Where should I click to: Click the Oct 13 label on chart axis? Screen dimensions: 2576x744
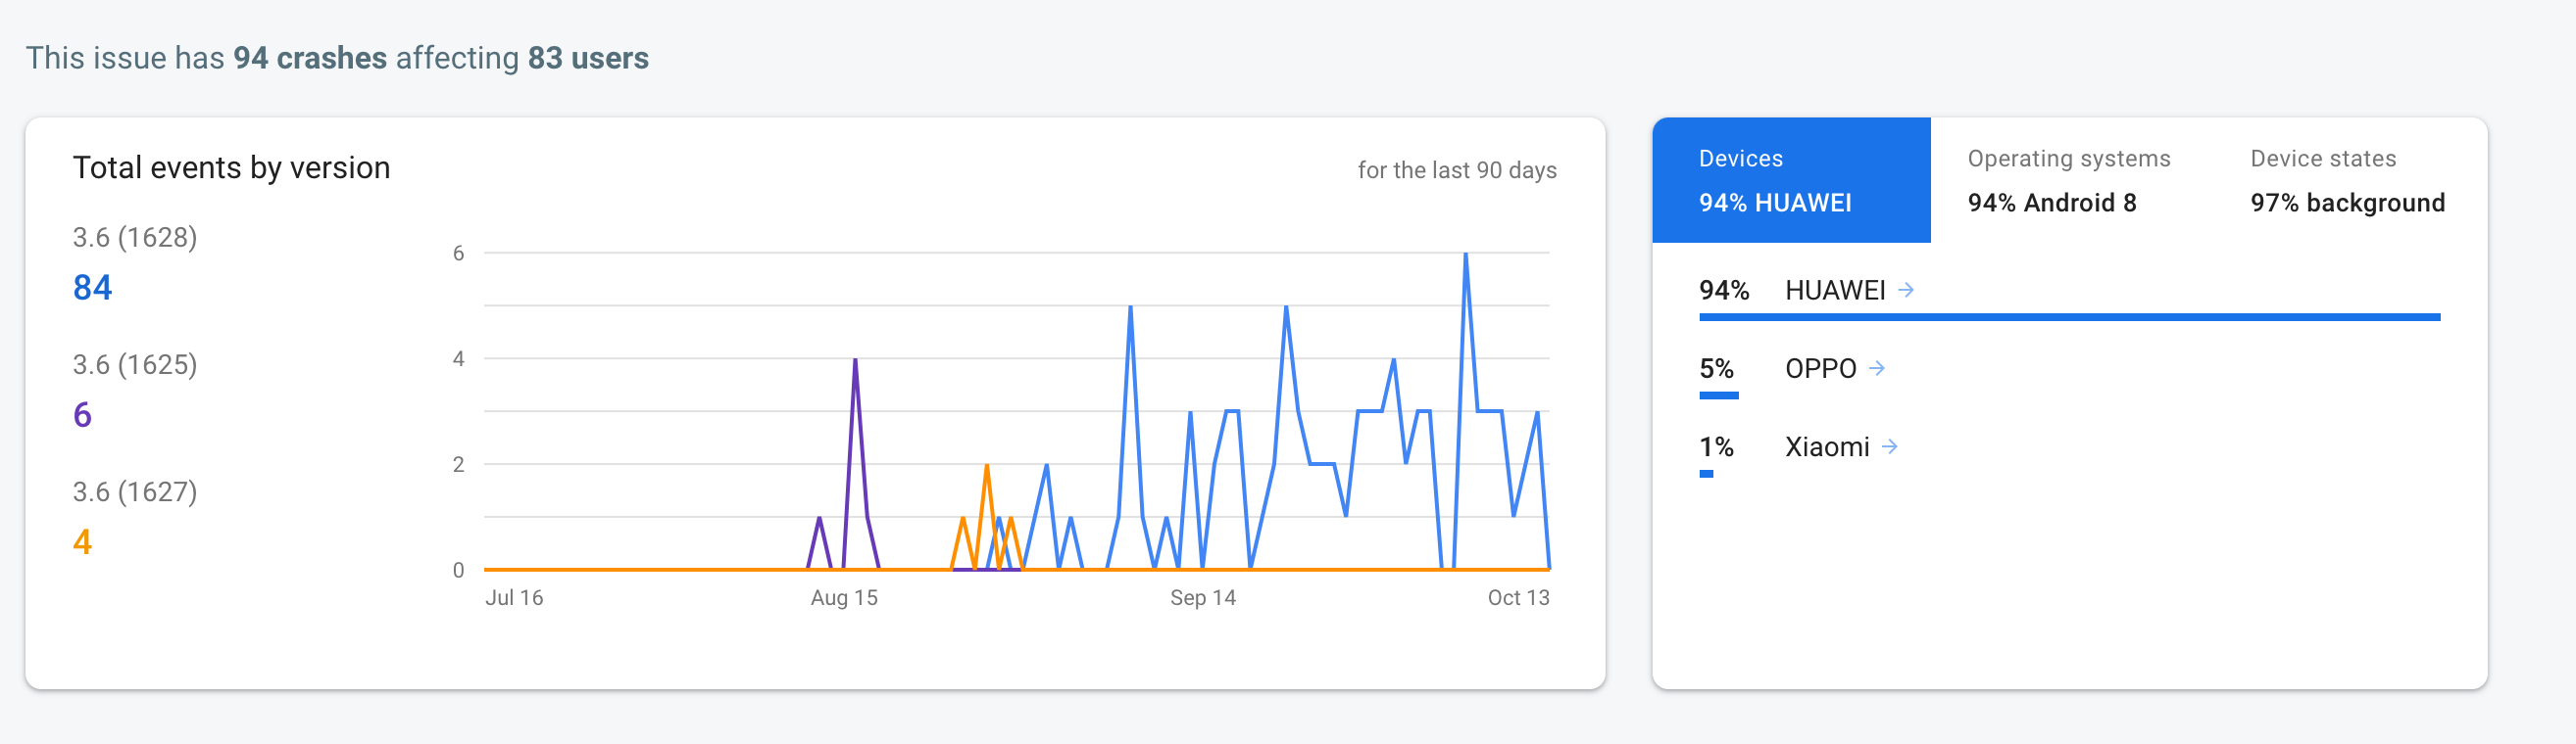(x=1518, y=597)
